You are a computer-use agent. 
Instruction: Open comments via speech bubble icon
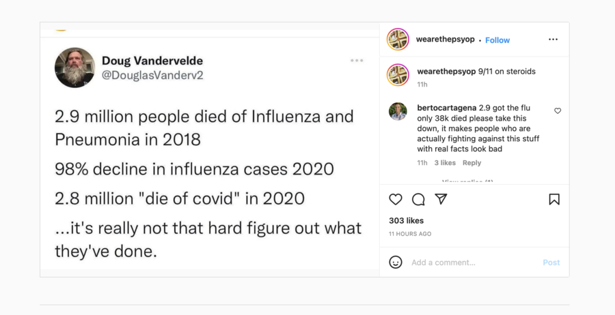pyautogui.click(x=418, y=199)
